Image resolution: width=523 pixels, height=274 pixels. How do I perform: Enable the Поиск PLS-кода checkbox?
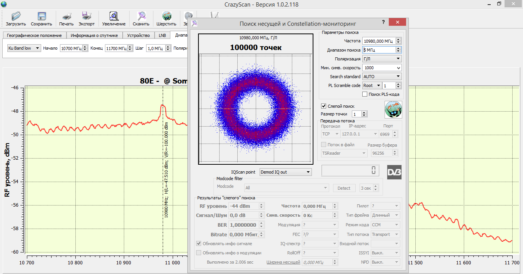pyautogui.click(x=365, y=94)
